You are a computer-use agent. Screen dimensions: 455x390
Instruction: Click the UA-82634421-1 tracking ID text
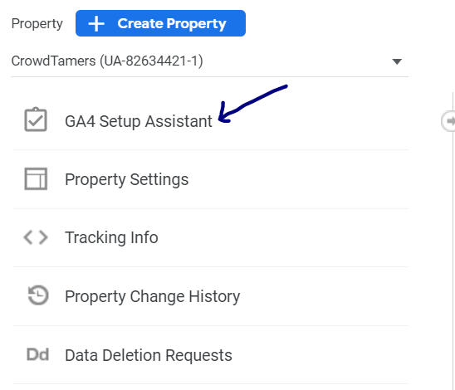click(151, 61)
